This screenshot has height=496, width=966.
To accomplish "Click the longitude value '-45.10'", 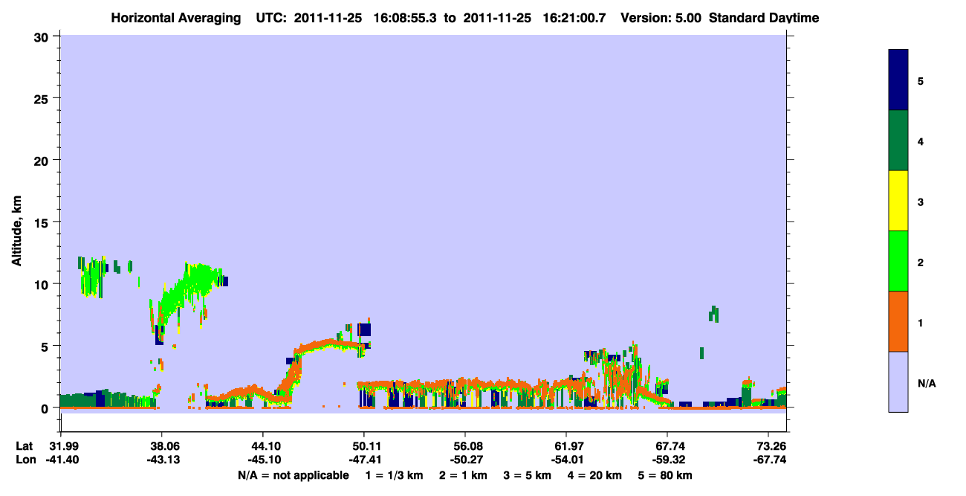I will (x=263, y=460).
